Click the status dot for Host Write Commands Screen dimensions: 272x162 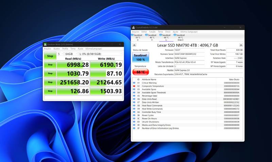pos(134,109)
